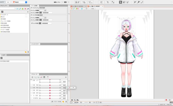Open the parameter panel hamburger menu
Image resolution: width=173 pixels, height=106 pixels.
pos(66,77)
